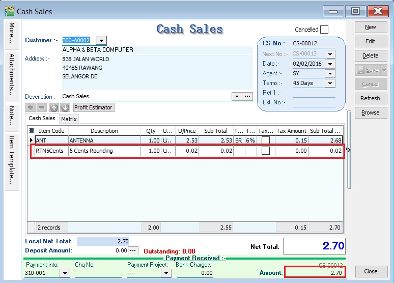394x283 pixels.
Task: Tick tax inclusive checkbox for ANTENNA row
Action: (x=265, y=140)
